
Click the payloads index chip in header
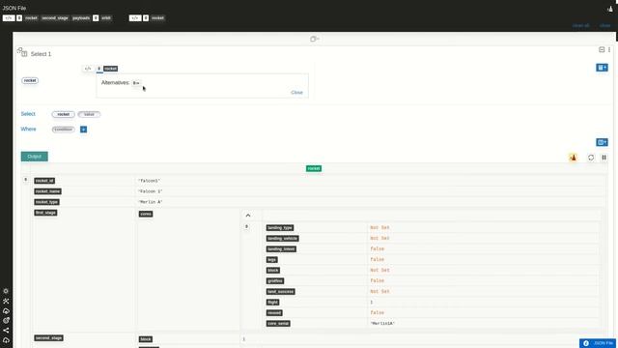click(96, 18)
